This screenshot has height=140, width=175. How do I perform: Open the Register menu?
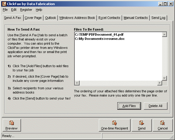(x=26, y=10)
